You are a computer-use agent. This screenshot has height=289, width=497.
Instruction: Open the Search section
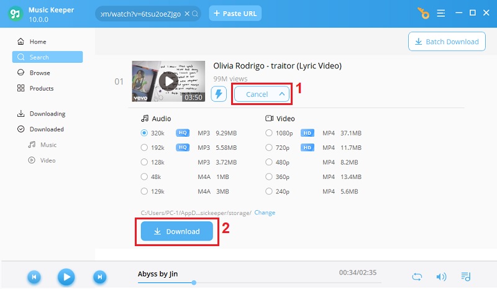click(x=48, y=57)
